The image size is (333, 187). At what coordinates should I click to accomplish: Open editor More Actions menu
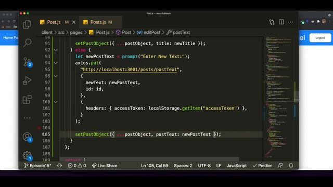(290, 22)
